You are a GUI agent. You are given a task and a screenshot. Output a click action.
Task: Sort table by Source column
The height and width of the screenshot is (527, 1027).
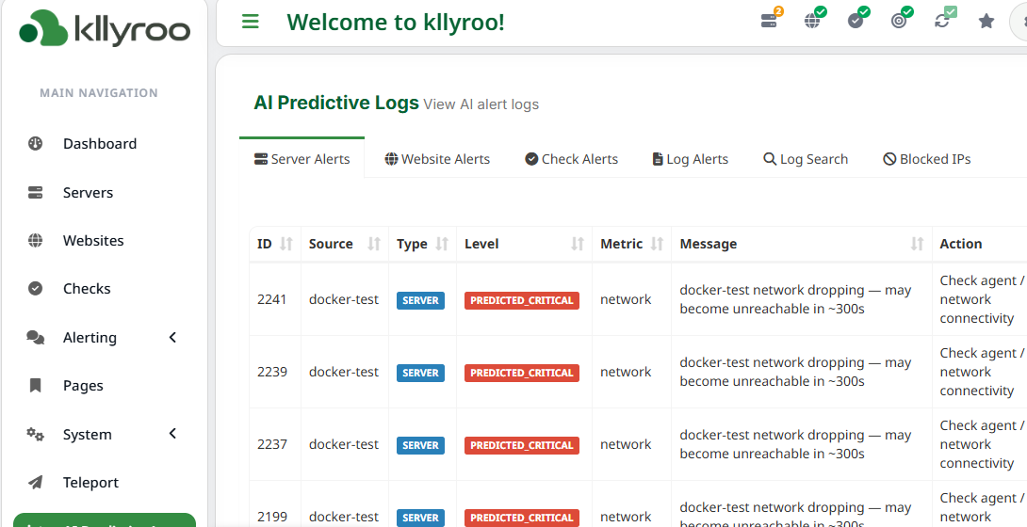(x=345, y=244)
